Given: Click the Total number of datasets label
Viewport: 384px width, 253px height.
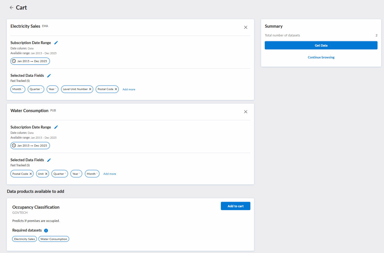Looking at the screenshot, I should 282,35.
